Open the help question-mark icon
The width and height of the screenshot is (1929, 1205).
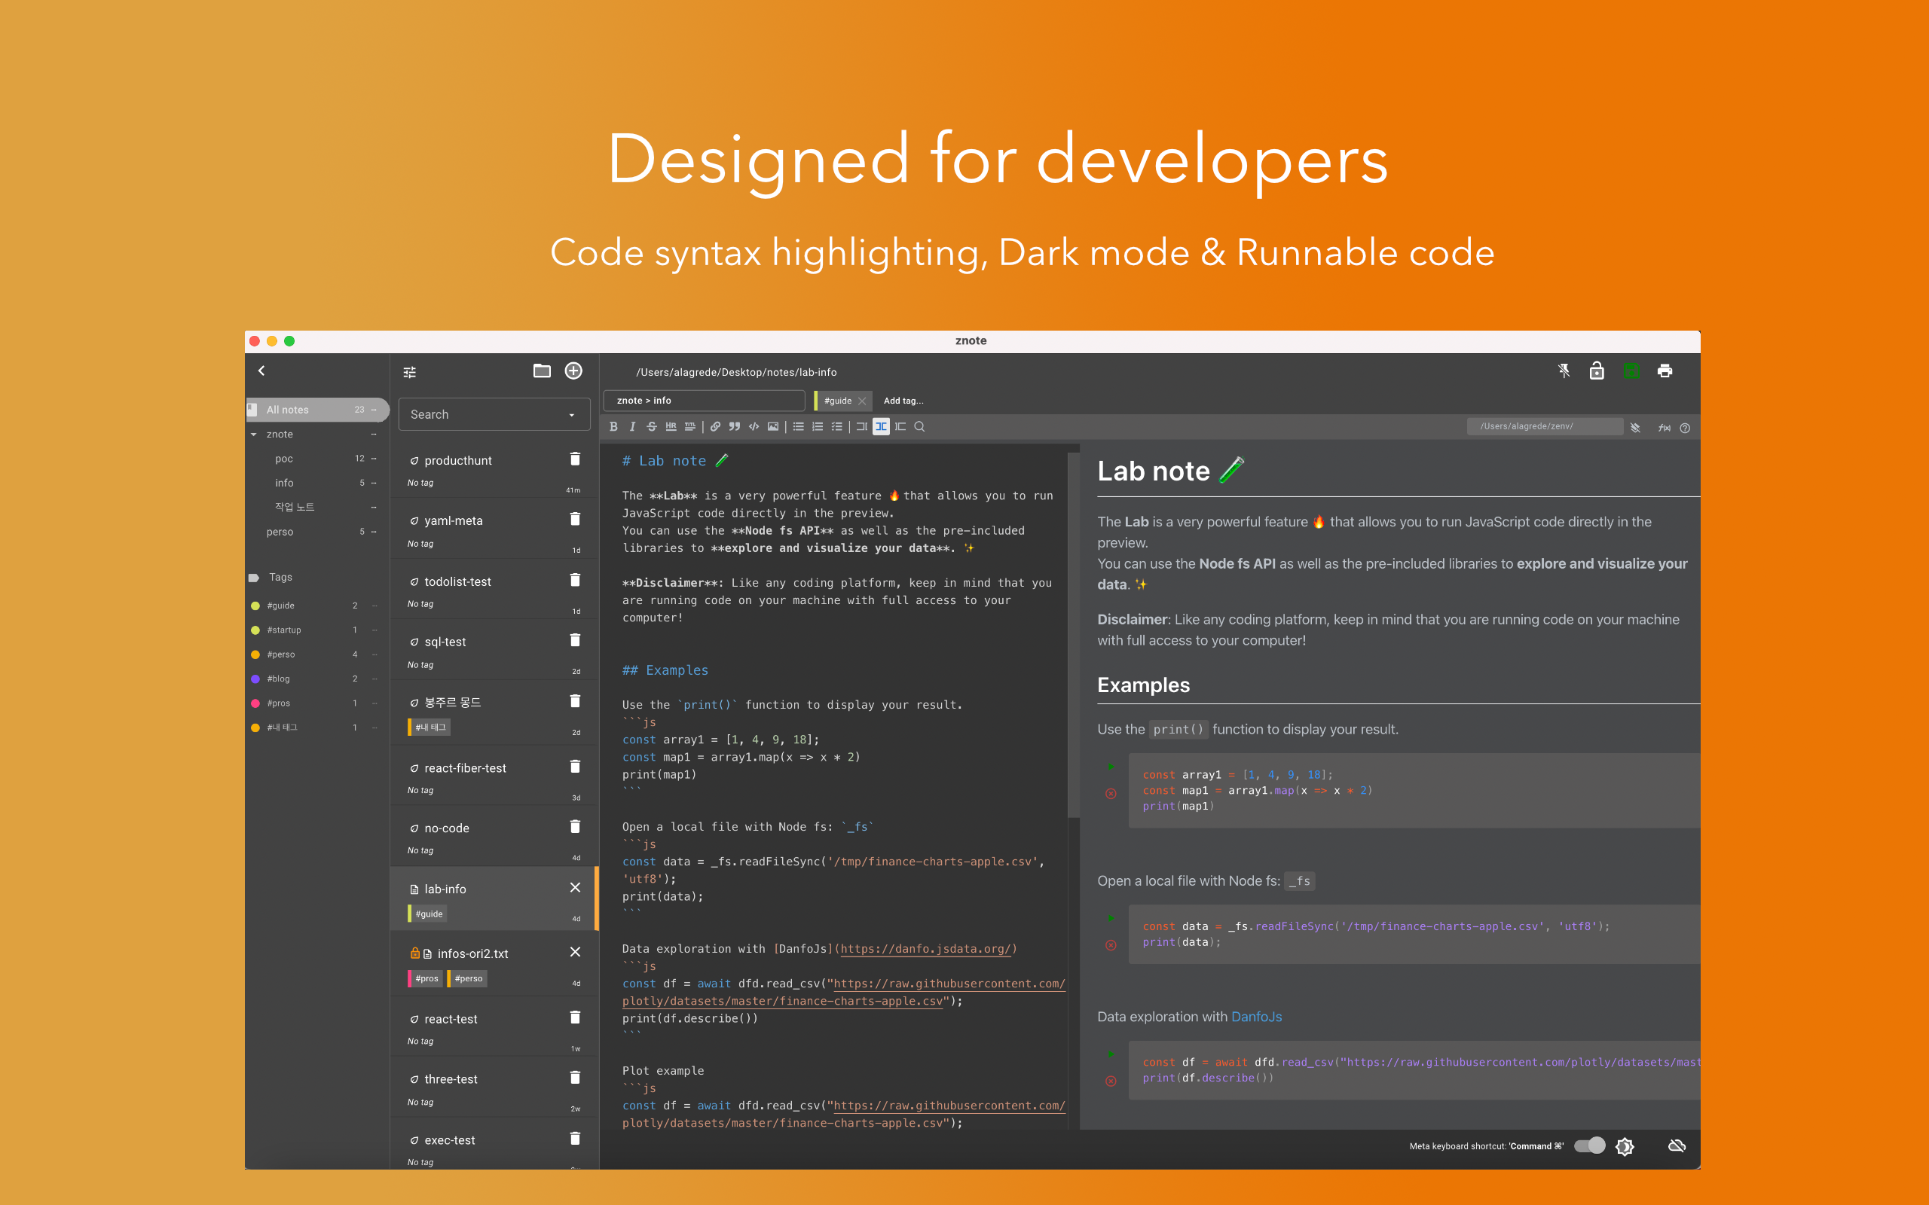(x=1684, y=428)
